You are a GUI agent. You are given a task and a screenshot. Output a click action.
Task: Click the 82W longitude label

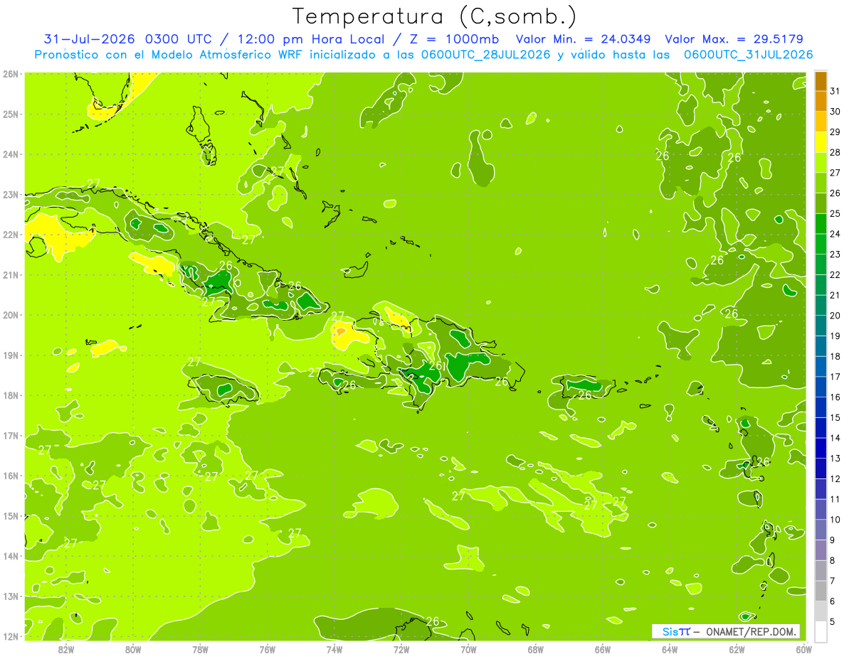point(66,648)
